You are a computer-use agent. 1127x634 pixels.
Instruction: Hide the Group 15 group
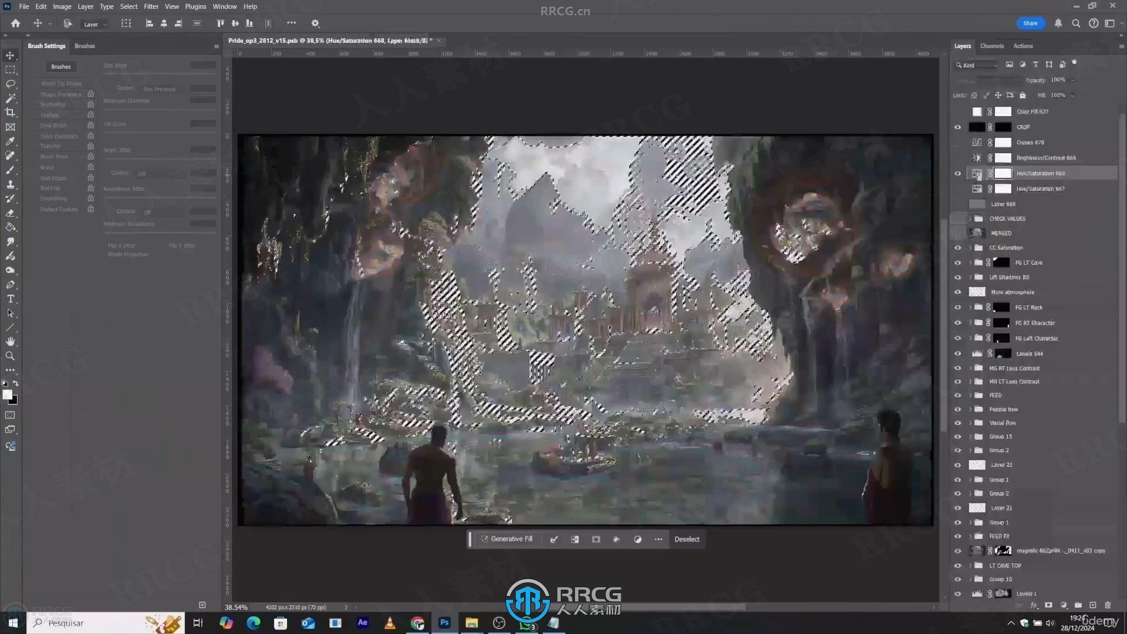coord(957,437)
